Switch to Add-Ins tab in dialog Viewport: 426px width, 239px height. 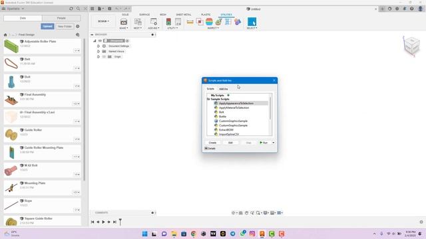click(224, 89)
